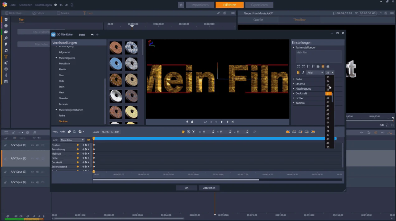The width and height of the screenshot is (396, 221).
Task: Increase character spacing icon in text settings
Action: coord(299,66)
